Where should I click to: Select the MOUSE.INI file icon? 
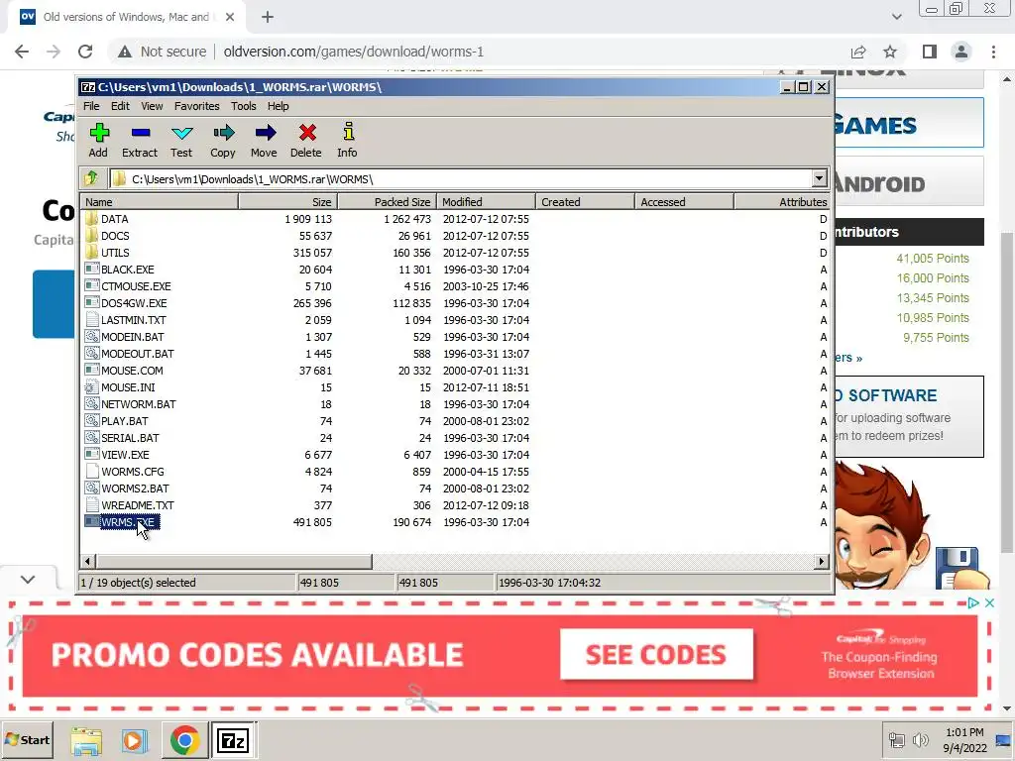tap(92, 387)
